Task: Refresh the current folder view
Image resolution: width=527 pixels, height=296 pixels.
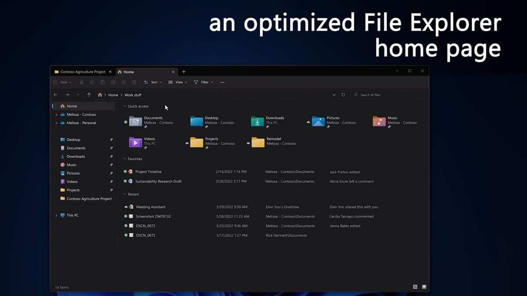Action: click(343, 95)
